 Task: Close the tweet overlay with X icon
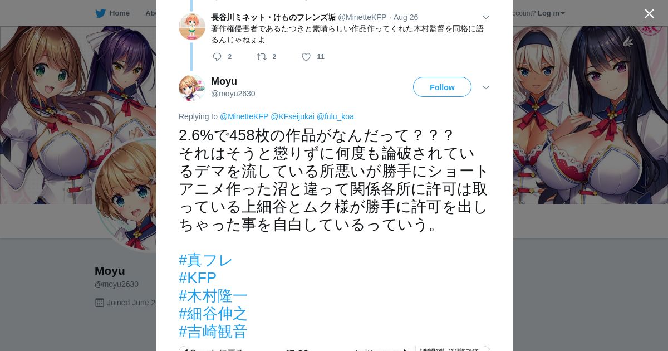(x=649, y=13)
